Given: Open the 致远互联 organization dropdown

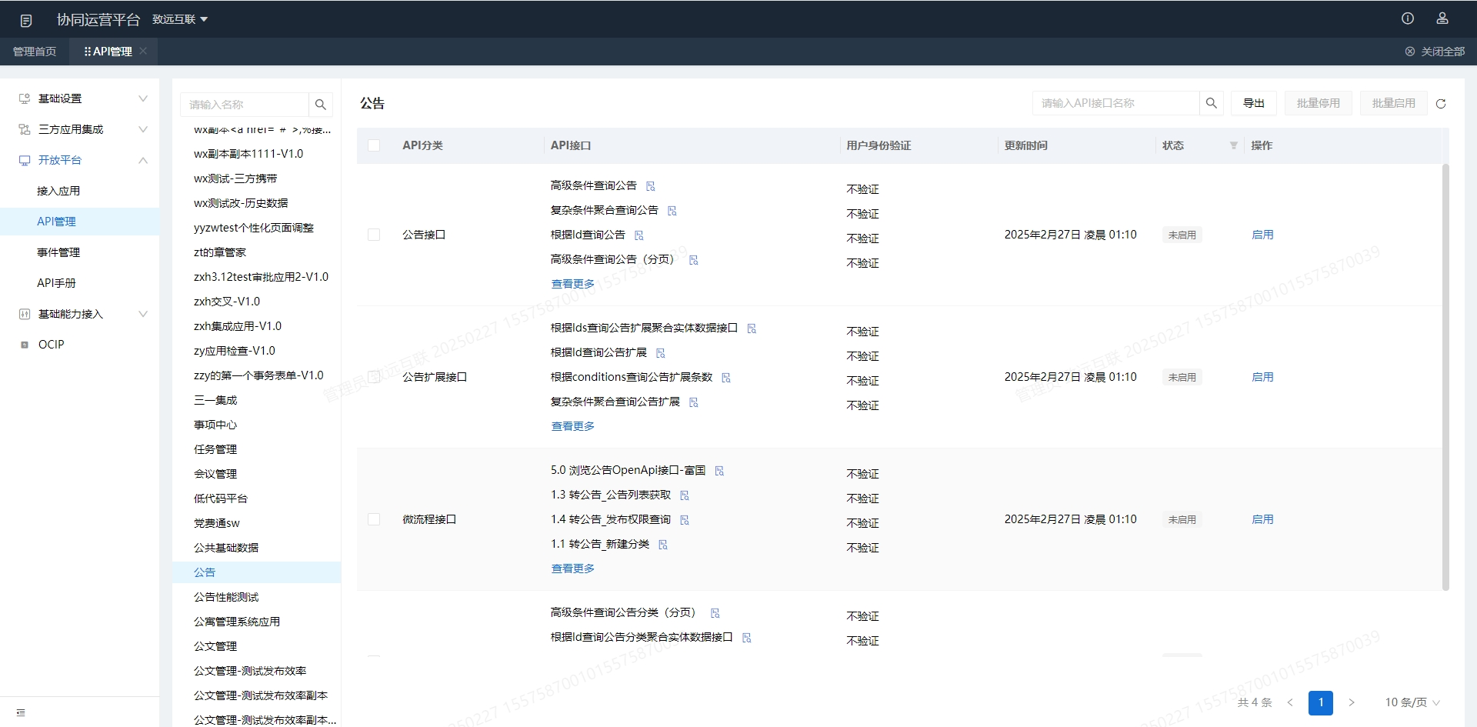Looking at the screenshot, I should pyautogui.click(x=180, y=19).
